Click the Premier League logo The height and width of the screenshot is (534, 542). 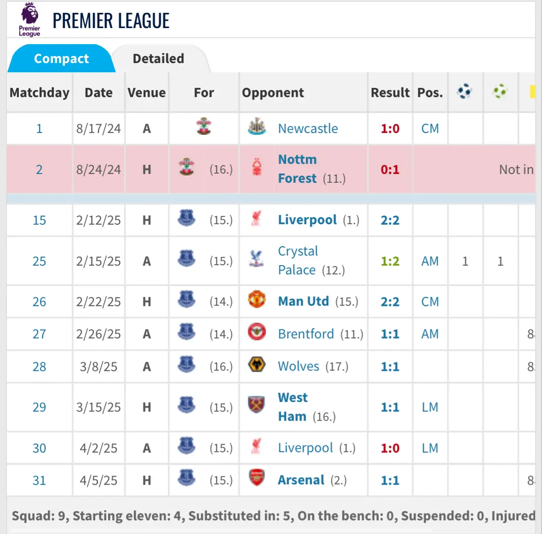pyautogui.click(x=29, y=19)
